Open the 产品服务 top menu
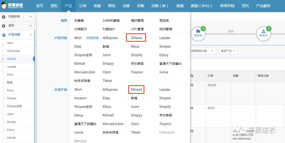Viewport: 285px width, 143px height. [x=263, y=6]
